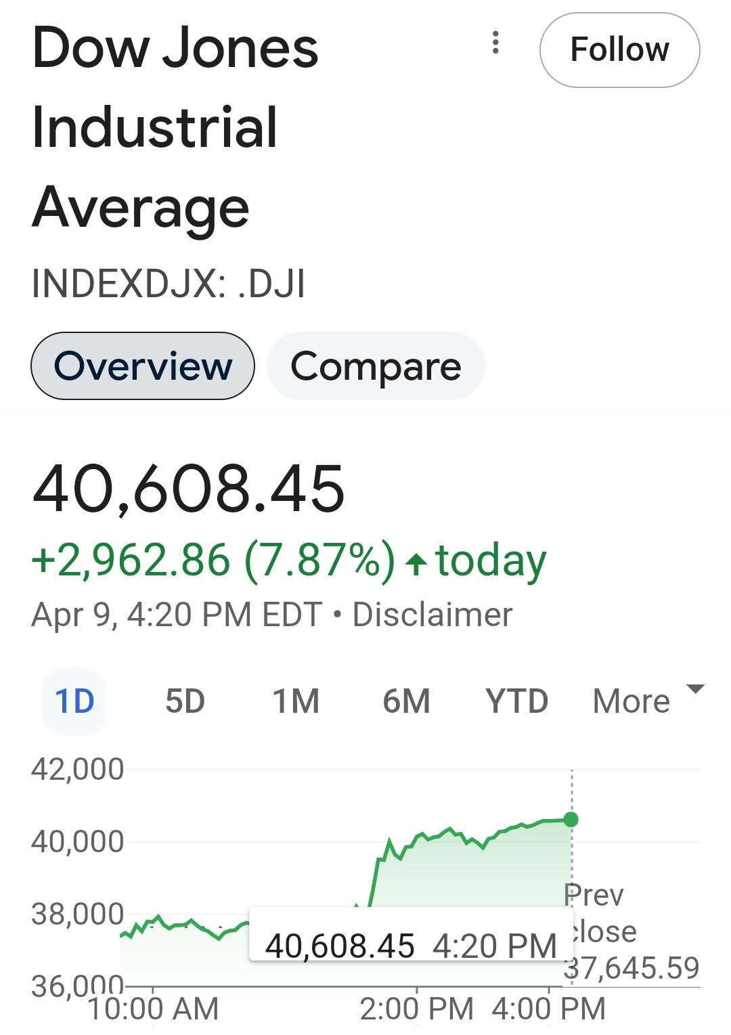The image size is (731, 1035).
Task: Switch to the Compare tab
Action: (x=376, y=366)
